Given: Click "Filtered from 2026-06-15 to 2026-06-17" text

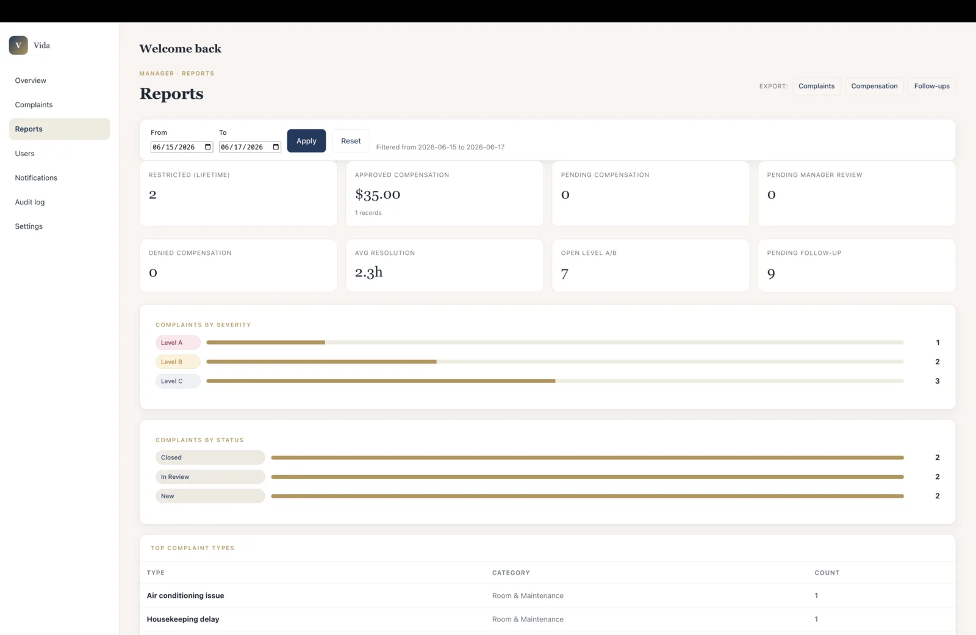Looking at the screenshot, I should pyautogui.click(x=440, y=147).
